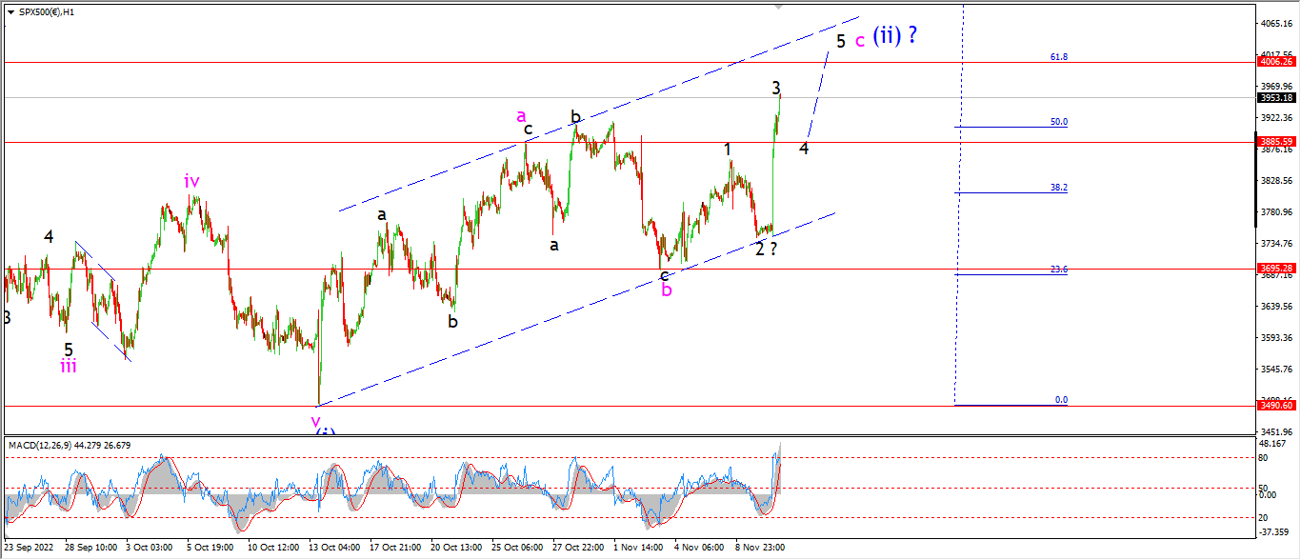Click the 23.6 Fibonacci level label
Image resolution: width=1301 pixels, height=560 pixels.
point(1059,270)
